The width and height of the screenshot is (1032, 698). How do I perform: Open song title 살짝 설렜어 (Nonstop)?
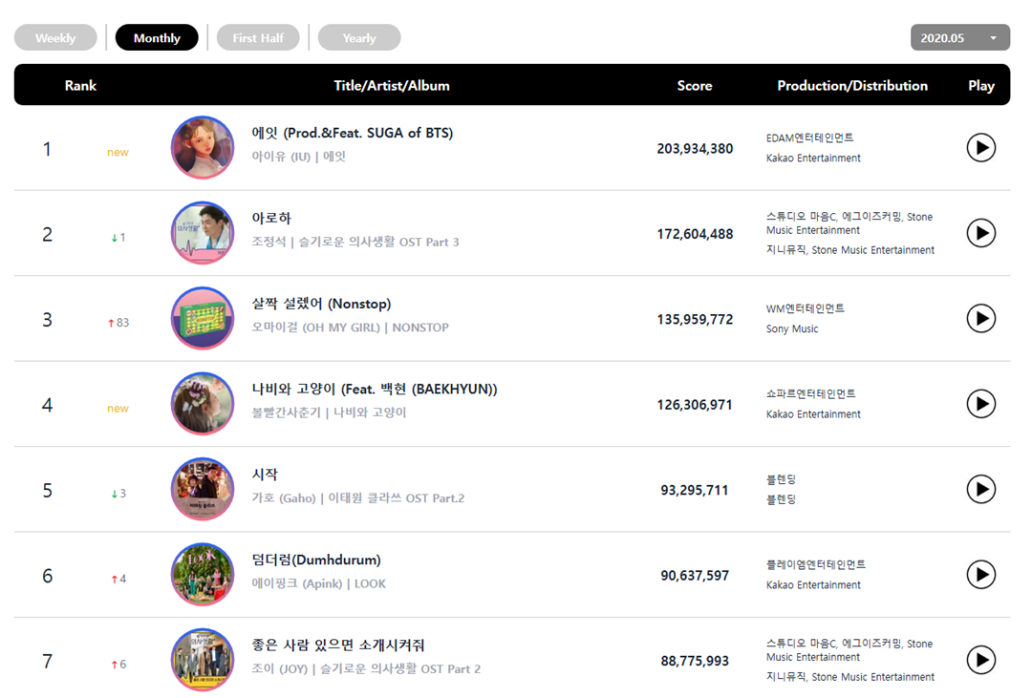[321, 304]
